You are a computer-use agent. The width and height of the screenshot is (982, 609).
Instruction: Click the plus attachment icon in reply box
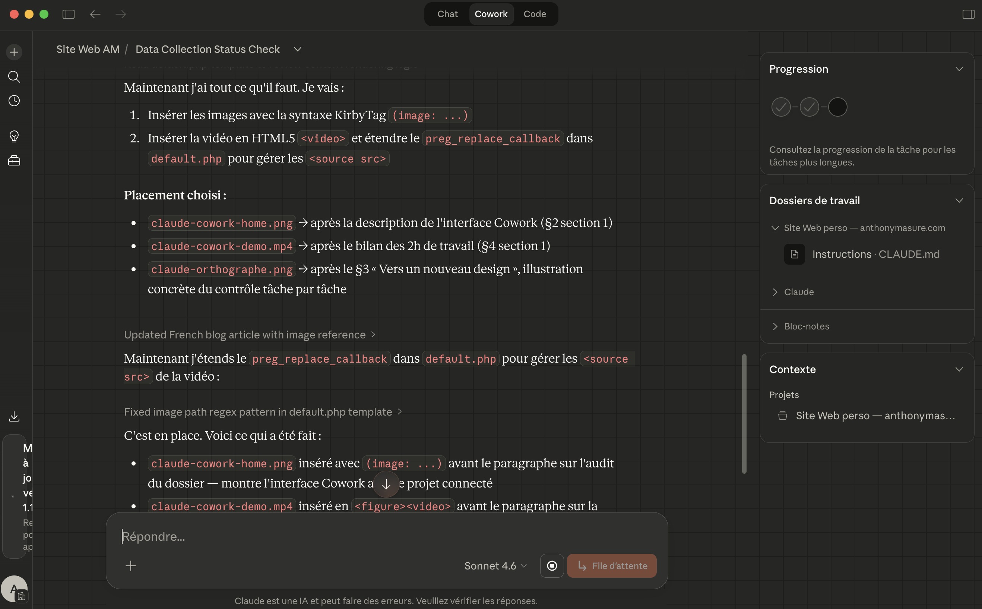[130, 565]
